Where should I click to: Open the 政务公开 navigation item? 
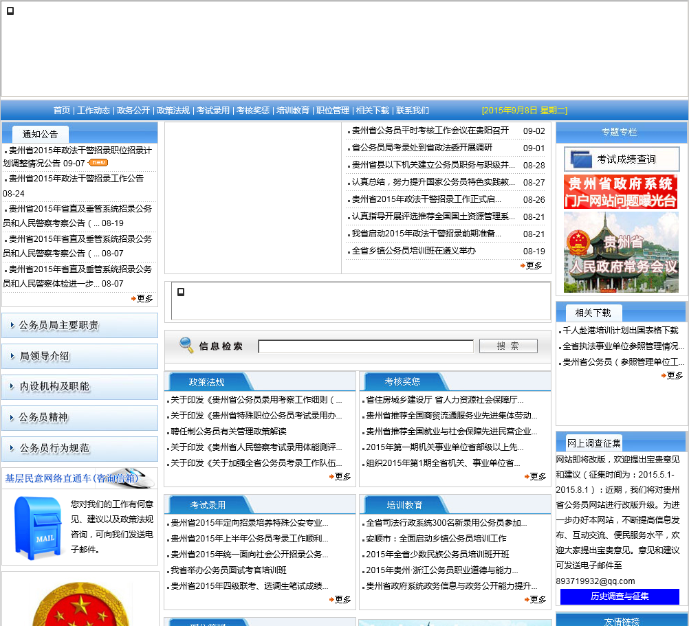point(133,111)
